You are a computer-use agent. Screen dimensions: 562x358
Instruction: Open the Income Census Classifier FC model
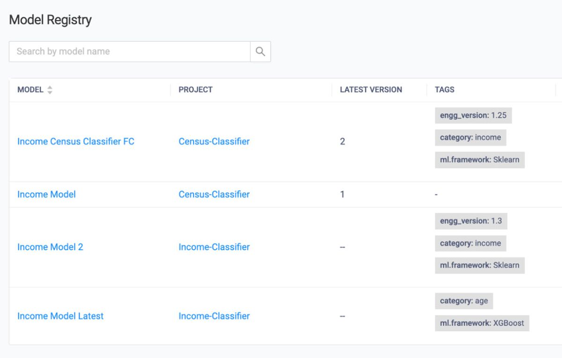point(75,141)
